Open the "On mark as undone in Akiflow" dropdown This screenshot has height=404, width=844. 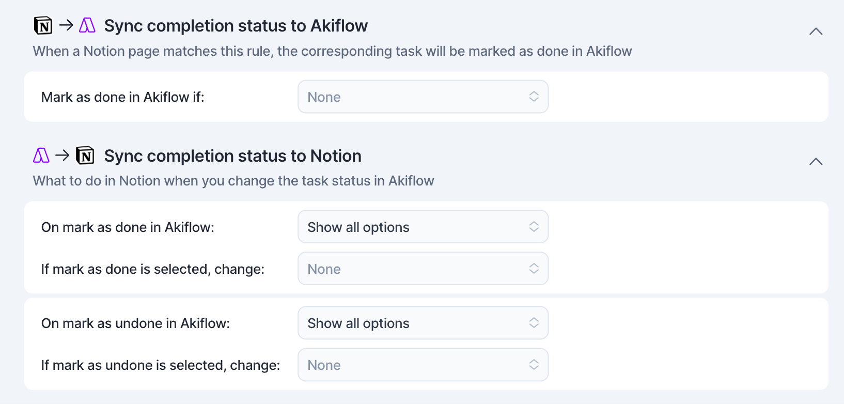(423, 323)
